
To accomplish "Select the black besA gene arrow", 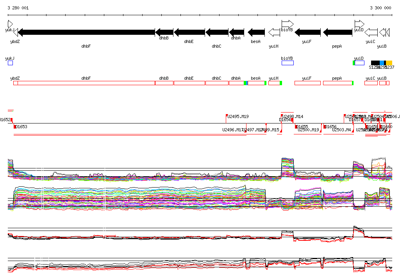I will pyautogui.click(x=256, y=32).
